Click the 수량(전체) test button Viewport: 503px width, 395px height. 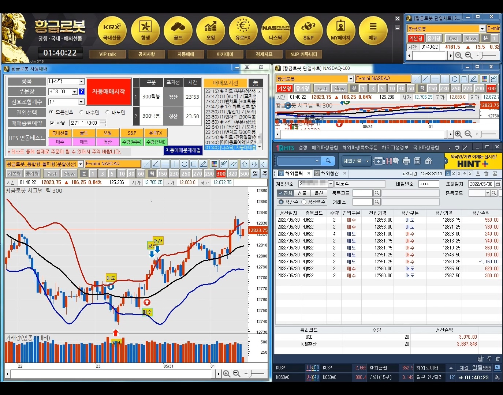coord(156,142)
